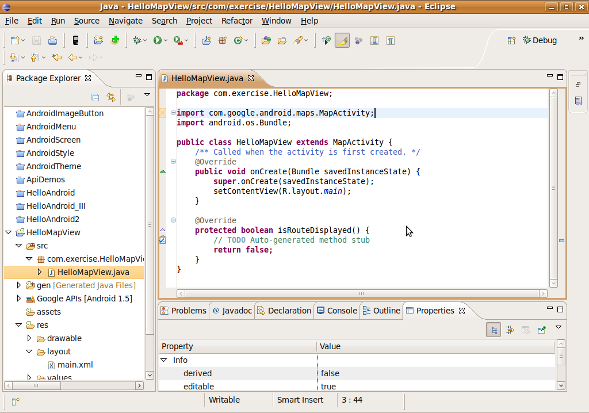Open the New Java Class wizard icon
This screenshot has width=589, height=413.
pos(238,40)
